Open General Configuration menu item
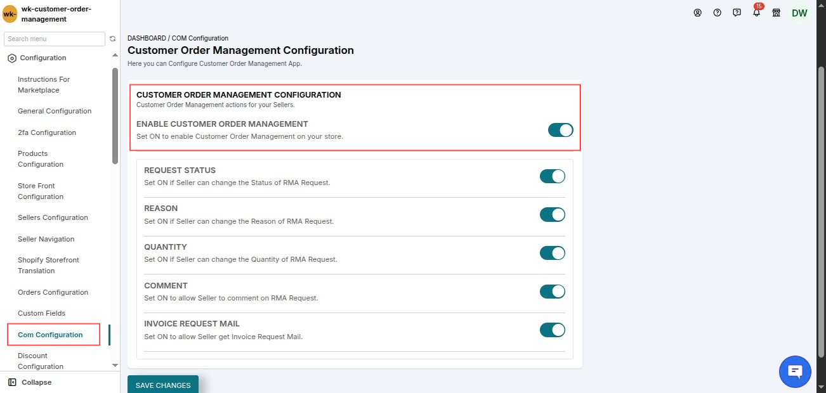Screen dimensions: 826x393 pyautogui.click(x=55, y=111)
